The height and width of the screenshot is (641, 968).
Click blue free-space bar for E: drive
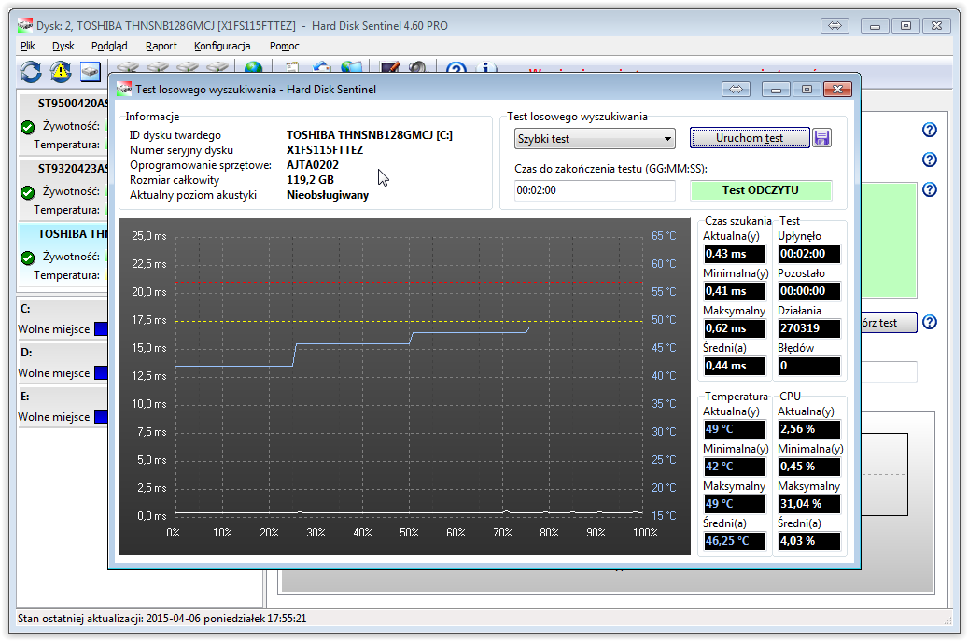[101, 417]
